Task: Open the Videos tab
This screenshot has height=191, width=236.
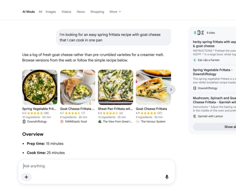Action: [x=66, y=12]
